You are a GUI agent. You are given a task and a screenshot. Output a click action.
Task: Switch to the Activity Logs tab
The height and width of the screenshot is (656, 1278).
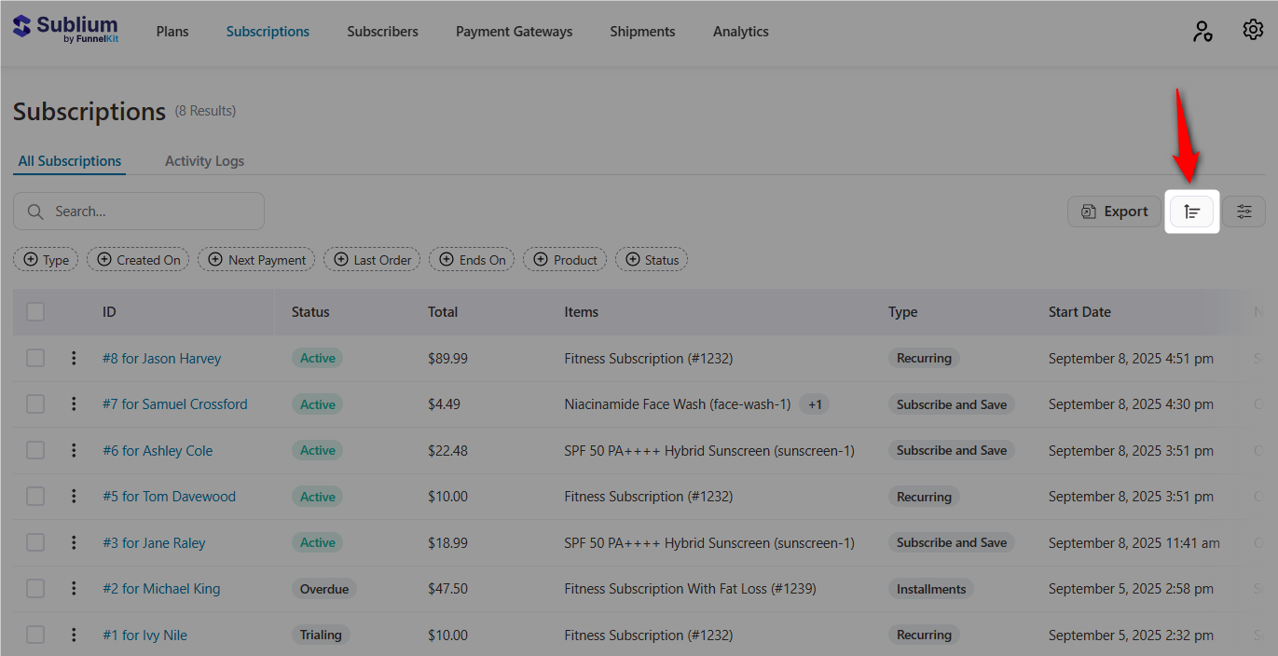coord(204,160)
